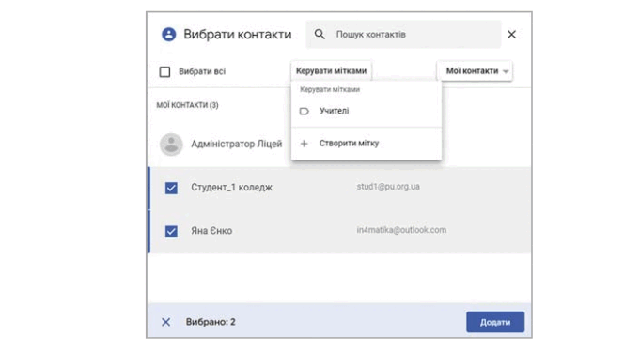The image size is (625, 350).
Task: Click the Додати button
Action: click(495, 322)
